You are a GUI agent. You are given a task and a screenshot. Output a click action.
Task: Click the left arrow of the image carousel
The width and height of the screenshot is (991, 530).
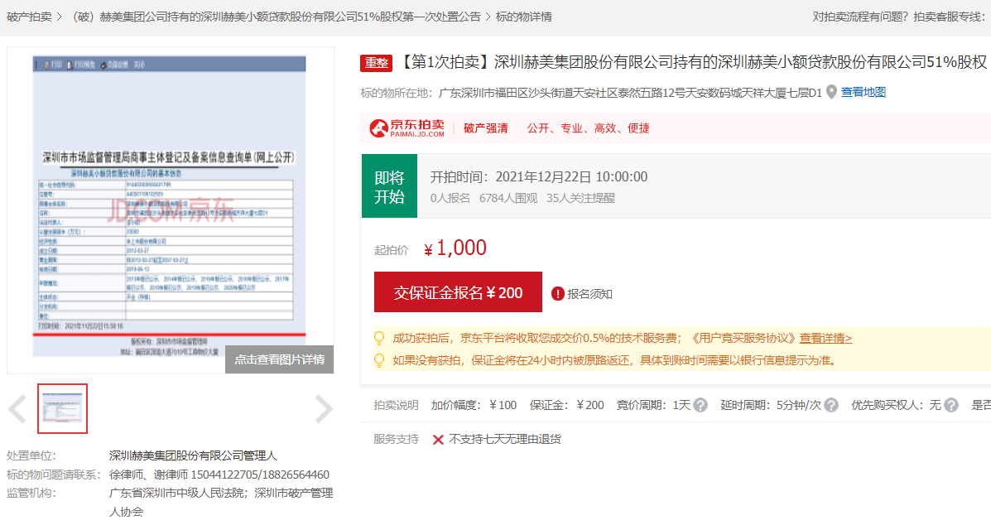point(17,408)
